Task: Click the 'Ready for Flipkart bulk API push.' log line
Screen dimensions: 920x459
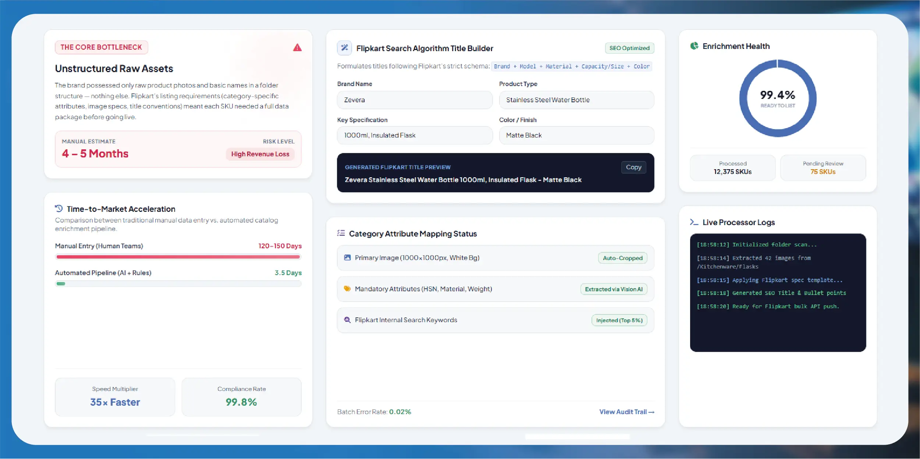Action: point(768,306)
